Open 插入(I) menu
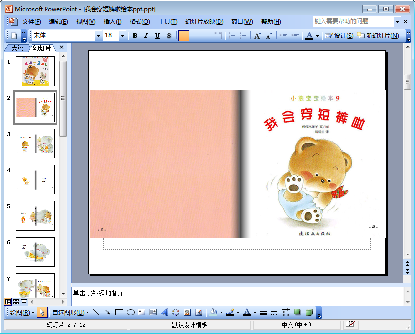Screen dimensions: 415x334 [112, 22]
